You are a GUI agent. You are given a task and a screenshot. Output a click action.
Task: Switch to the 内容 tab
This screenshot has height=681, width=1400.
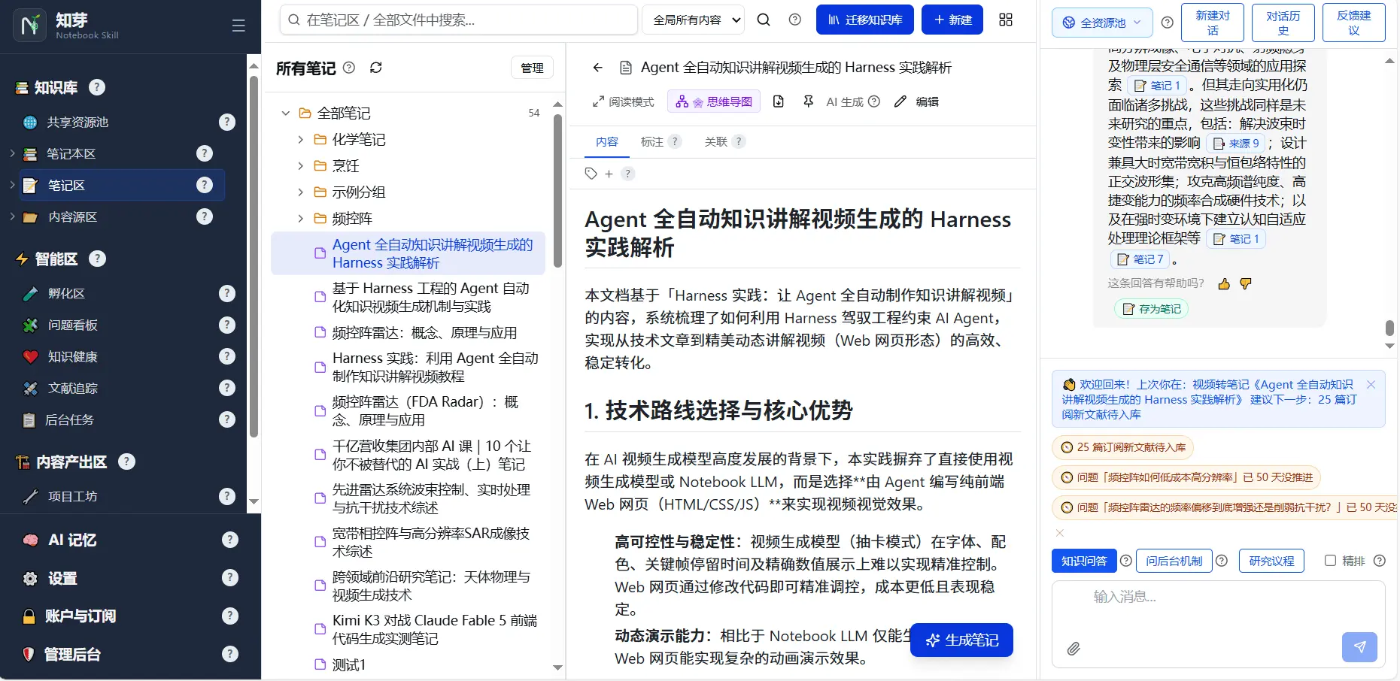pyautogui.click(x=606, y=141)
